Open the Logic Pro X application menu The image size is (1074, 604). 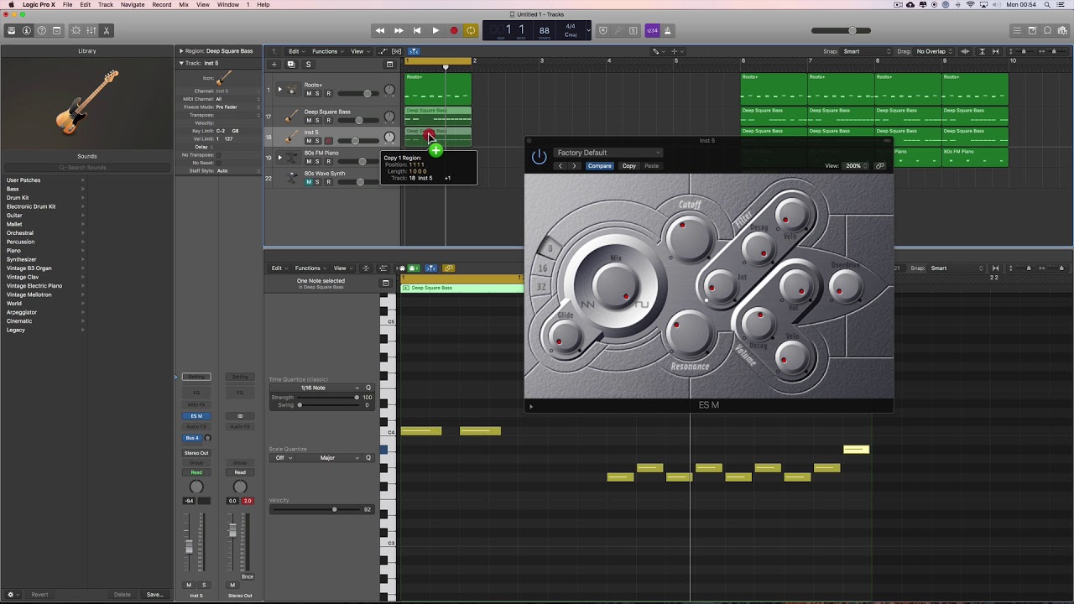click(39, 5)
